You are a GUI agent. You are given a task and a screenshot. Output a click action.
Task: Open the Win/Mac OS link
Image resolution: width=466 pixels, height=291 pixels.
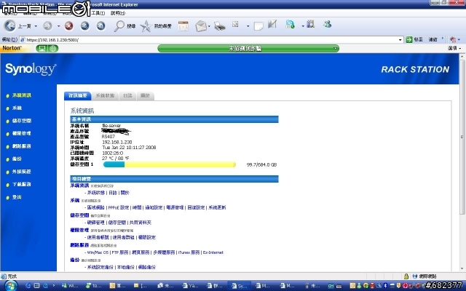[x=98, y=252]
